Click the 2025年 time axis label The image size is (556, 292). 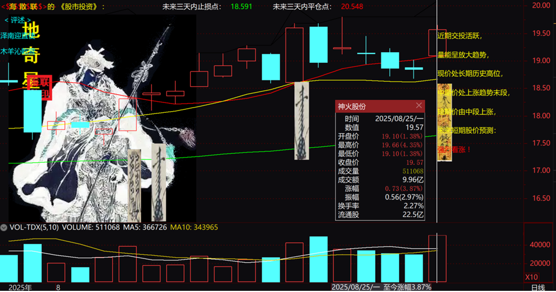click(x=20, y=287)
